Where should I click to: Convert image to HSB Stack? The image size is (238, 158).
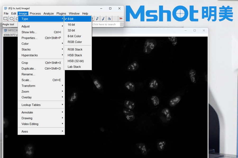(75, 55)
